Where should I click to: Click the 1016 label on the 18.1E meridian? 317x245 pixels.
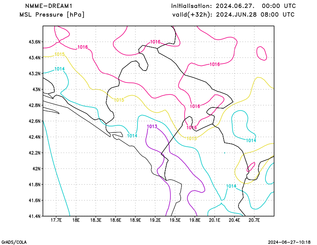click(x=83, y=47)
